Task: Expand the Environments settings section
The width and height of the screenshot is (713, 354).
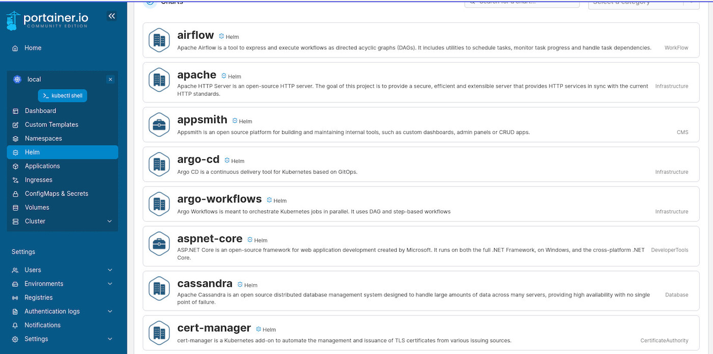Action: click(x=109, y=284)
